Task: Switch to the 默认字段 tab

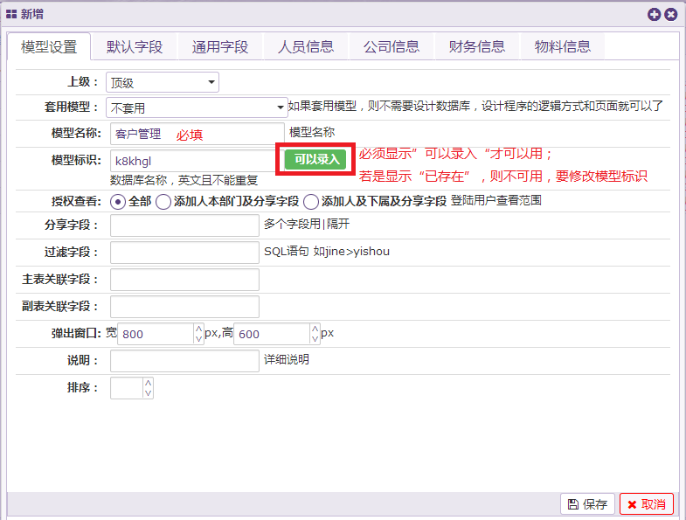Action: coord(135,47)
